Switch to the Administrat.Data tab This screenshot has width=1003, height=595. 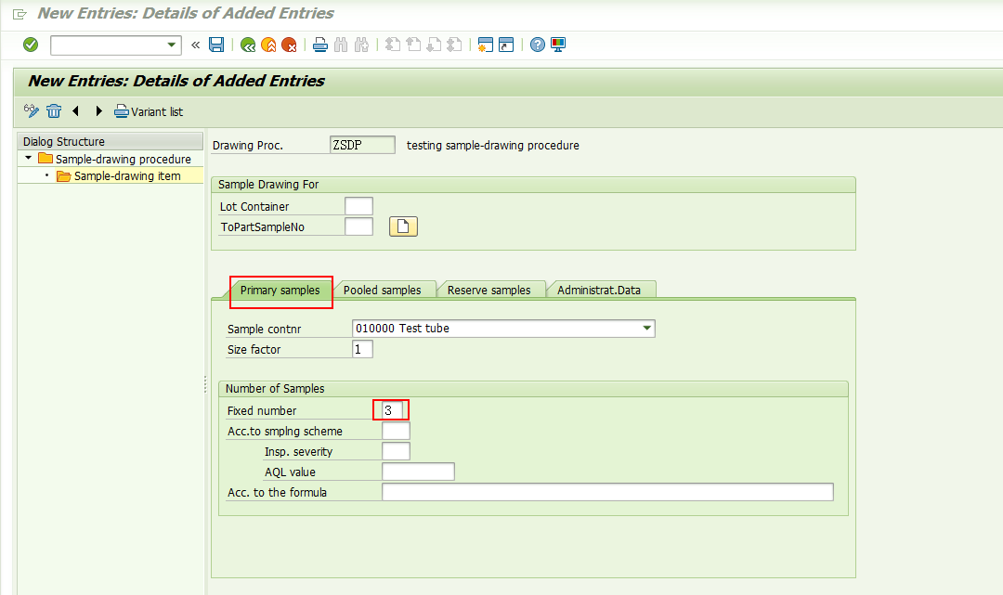click(x=599, y=291)
